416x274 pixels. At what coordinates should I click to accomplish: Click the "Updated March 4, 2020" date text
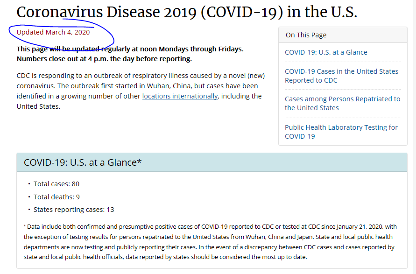(53, 32)
